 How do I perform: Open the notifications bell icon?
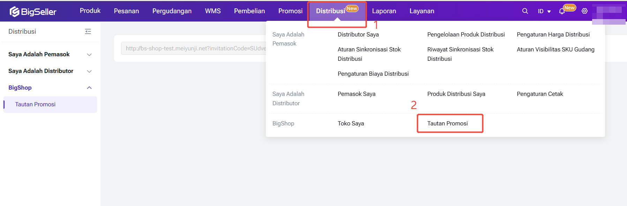562,11
